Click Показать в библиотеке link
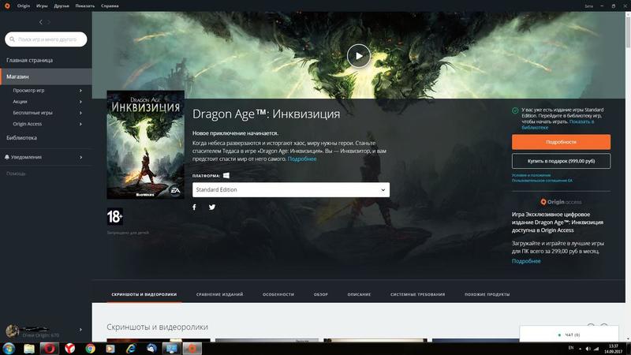 pyautogui.click(x=558, y=125)
